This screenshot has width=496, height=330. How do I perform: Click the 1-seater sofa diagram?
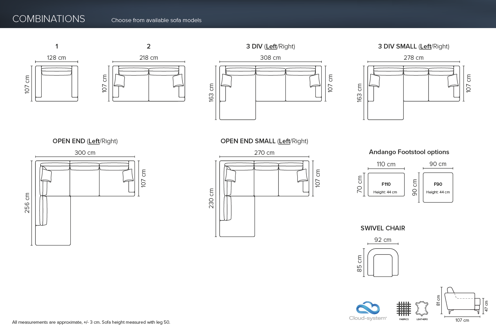57,83
